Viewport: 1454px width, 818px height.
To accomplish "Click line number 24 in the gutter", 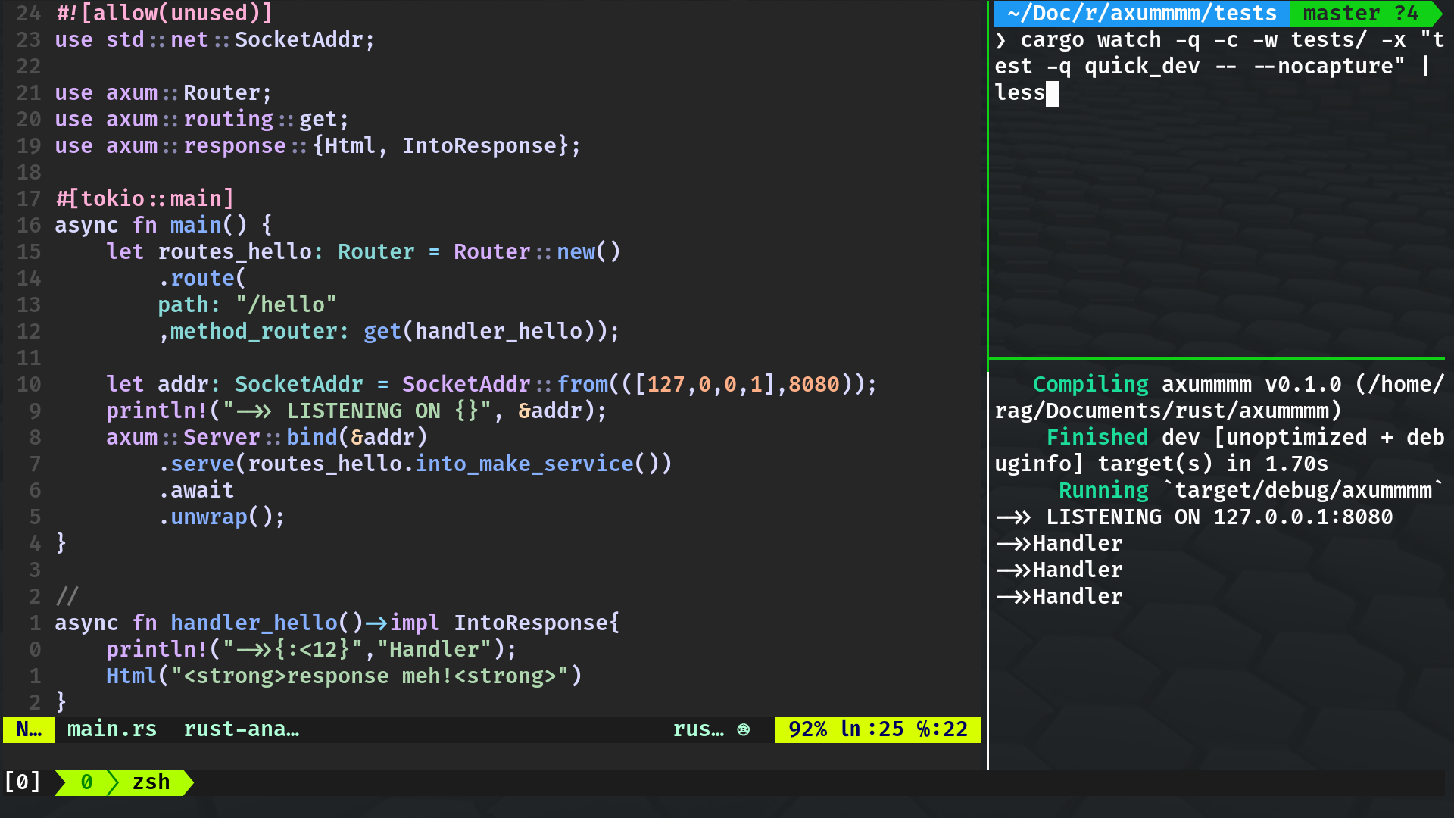I will tap(29, 14).
